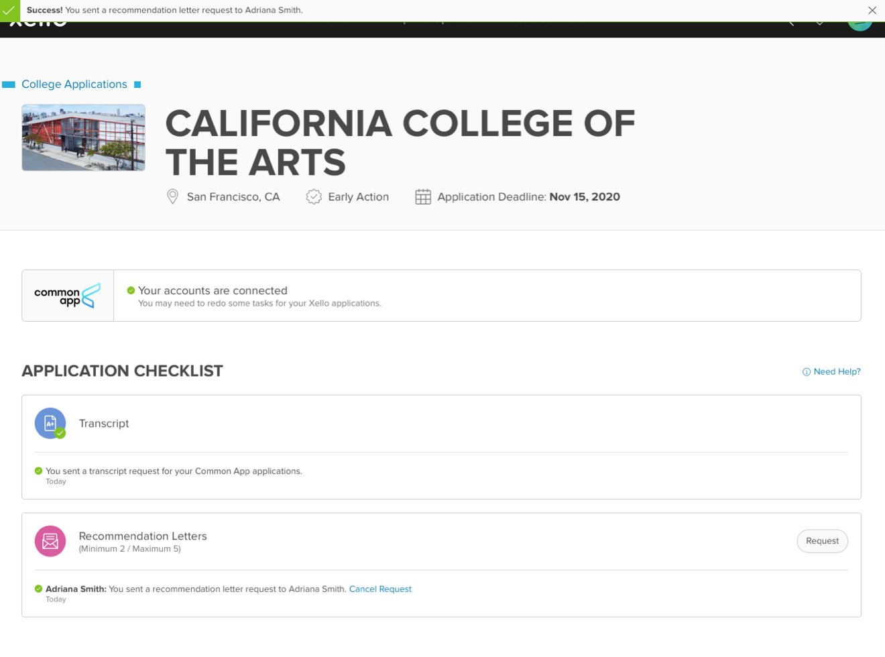885x657 pixels.
Task: Click the '(Minimum 2 / Maximum 5)' text
Action: click(129, 548)
